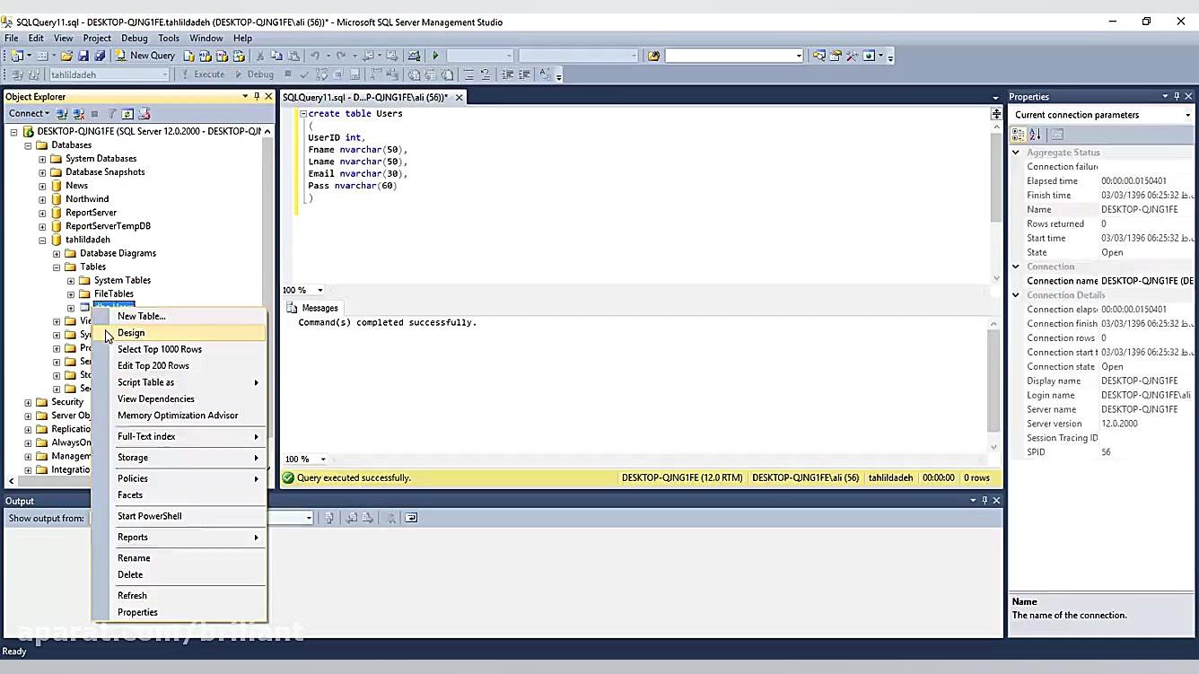Expand the Security node in Object Explorer
The width and height of the screenshot is (1199, 674).
coord(28,402)
